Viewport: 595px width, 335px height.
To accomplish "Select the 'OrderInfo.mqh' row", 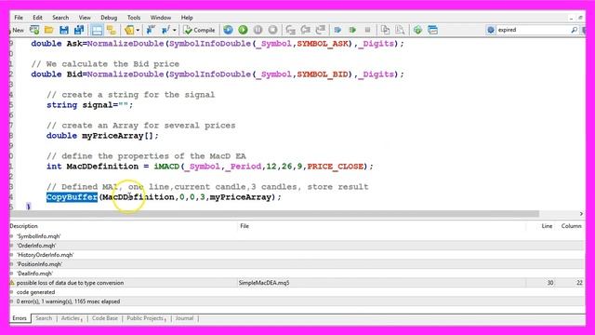I will 297,246.
